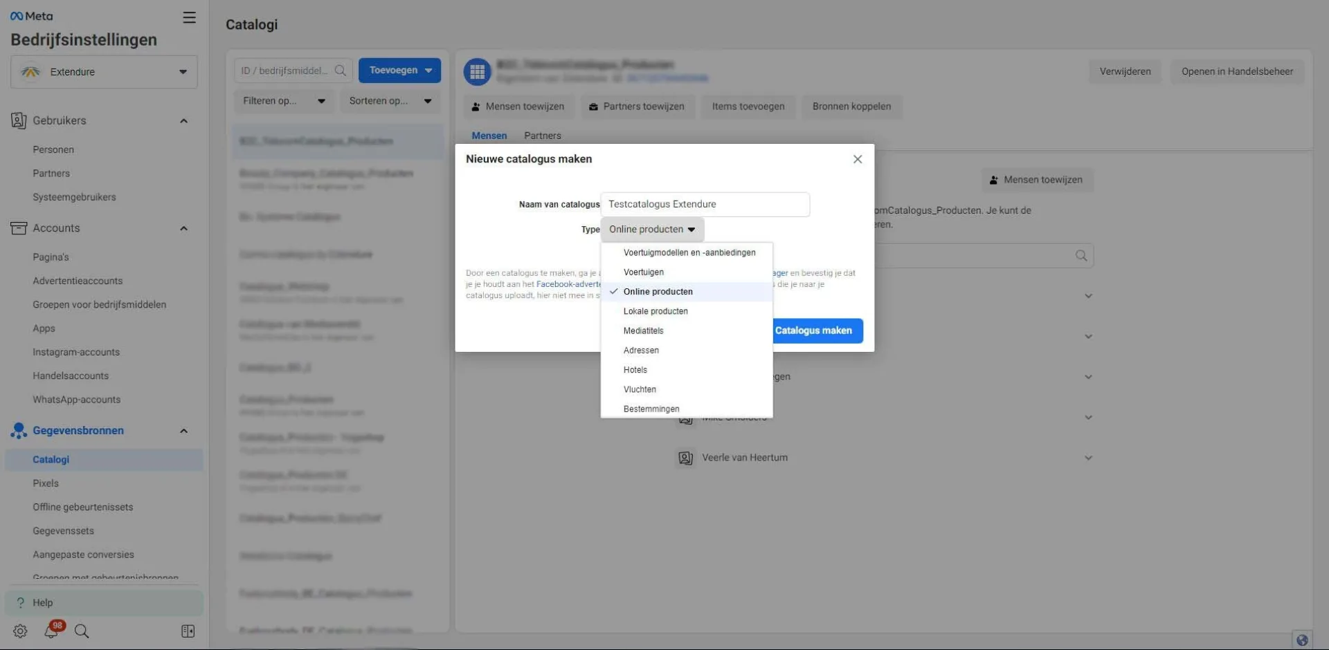Select the checked Online producten option
The width and height of the screenshot is (1329, 650).
tap(687, 292)
